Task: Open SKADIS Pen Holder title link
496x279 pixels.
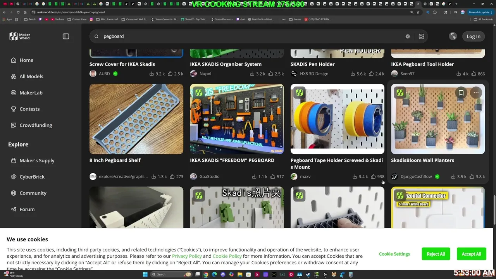Action: tap(313, 64)
